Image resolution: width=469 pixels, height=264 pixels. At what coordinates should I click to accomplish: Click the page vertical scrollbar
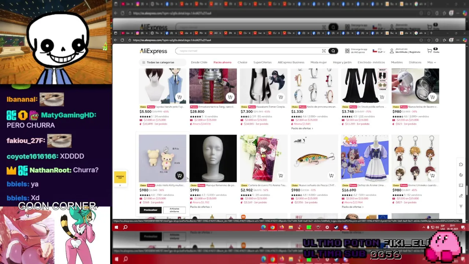coord(467,191)
